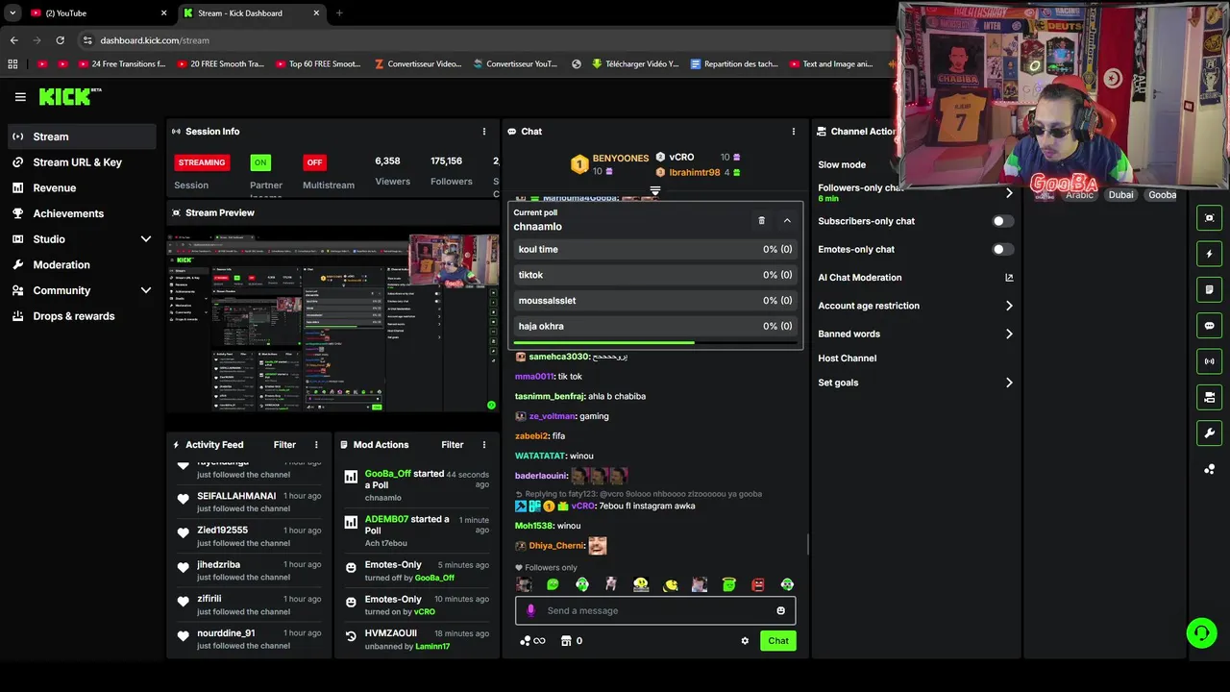The height and width of the screenshot is (692, 1230).
Task: Open Followers-only chat settings chevron
Action: [1009, 193]
